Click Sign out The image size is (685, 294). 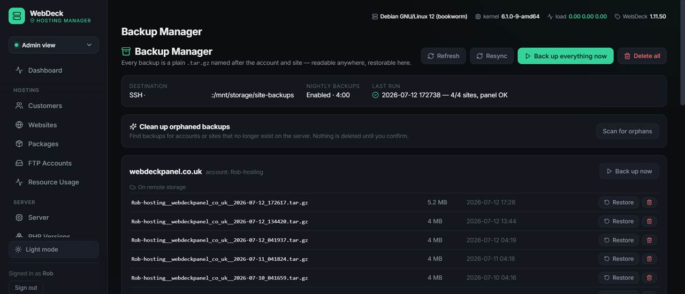(x=26, y=288)
